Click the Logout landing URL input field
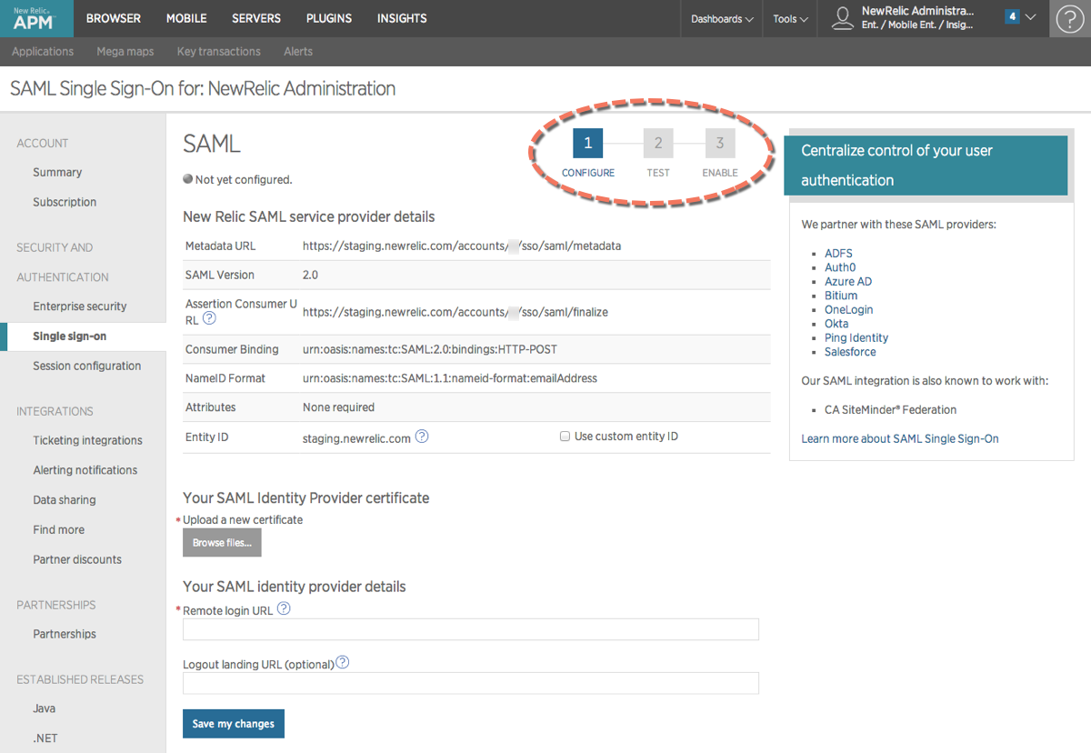The width and height of the screenshot is (1091, 753). 471,683
